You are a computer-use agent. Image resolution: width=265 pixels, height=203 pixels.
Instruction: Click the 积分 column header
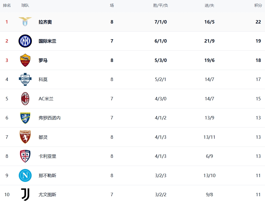(258, 5)
